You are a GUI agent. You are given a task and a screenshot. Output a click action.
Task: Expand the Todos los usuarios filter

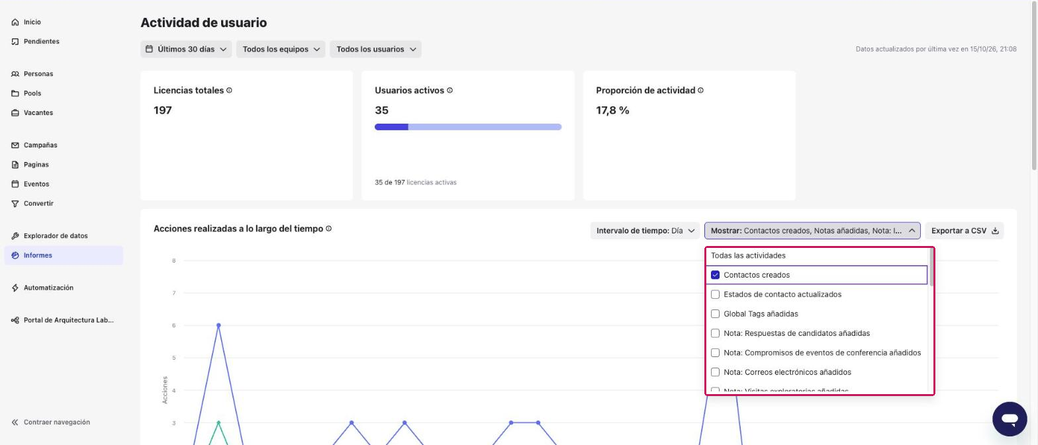click(376, 49)
